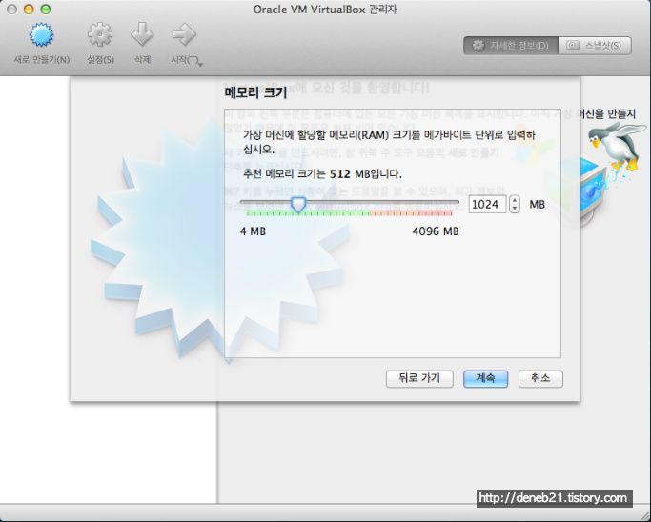Click the Continue (계속) button
Image resolution: width=651 pixels, height=522 pixels.
pyautogui.click(x=485, y=378)
